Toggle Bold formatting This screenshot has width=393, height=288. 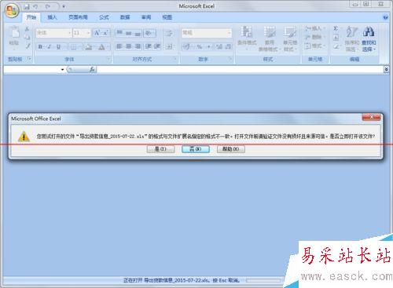point(40,47)
